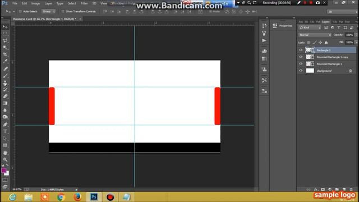Filter layers by text type icon
Viewport: 359px width, 202px height.
point(339,27)
